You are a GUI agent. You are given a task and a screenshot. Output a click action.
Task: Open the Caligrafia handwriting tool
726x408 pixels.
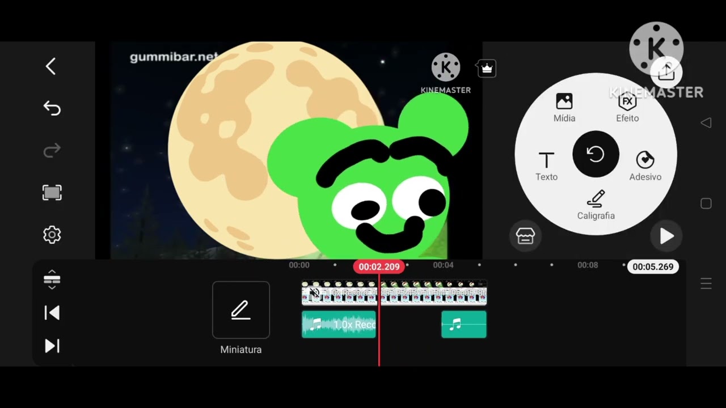(596, 205)
